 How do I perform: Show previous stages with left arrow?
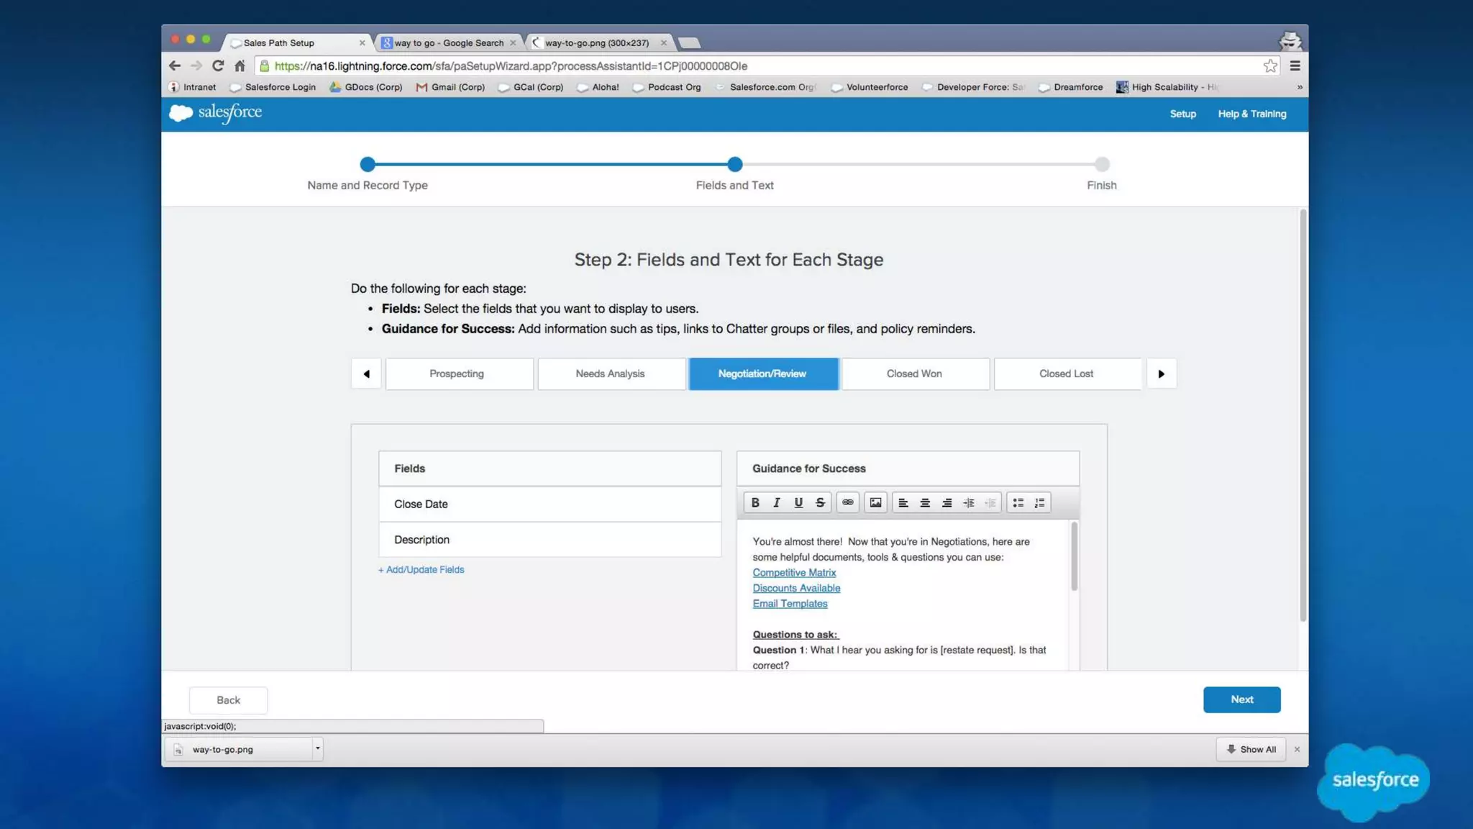pyautogui.click(x=366, y=374)
